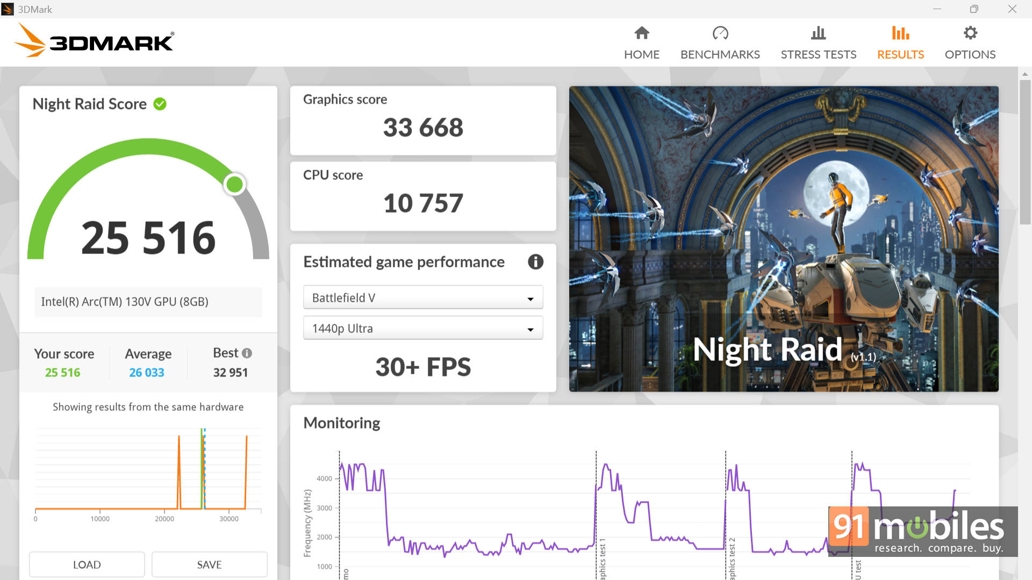Click the Estimated game performance info icon
This screenshot has height=580, width=1032.
coord(535,262)
